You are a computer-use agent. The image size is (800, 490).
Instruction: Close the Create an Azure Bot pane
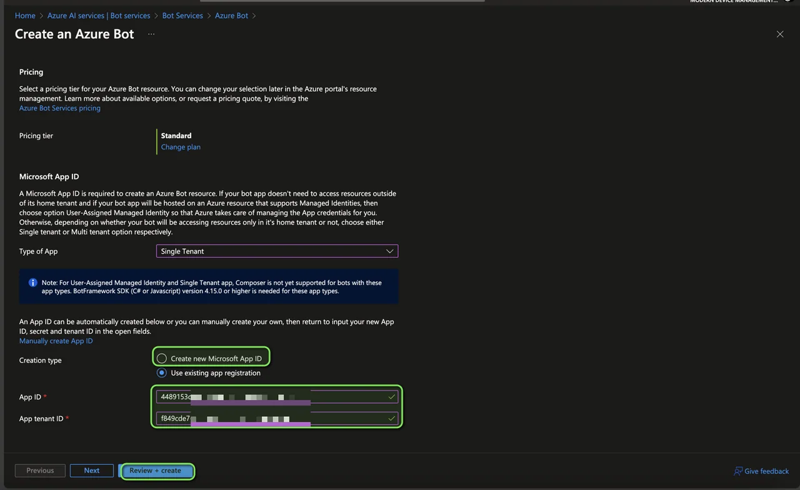tap(780, 34)
